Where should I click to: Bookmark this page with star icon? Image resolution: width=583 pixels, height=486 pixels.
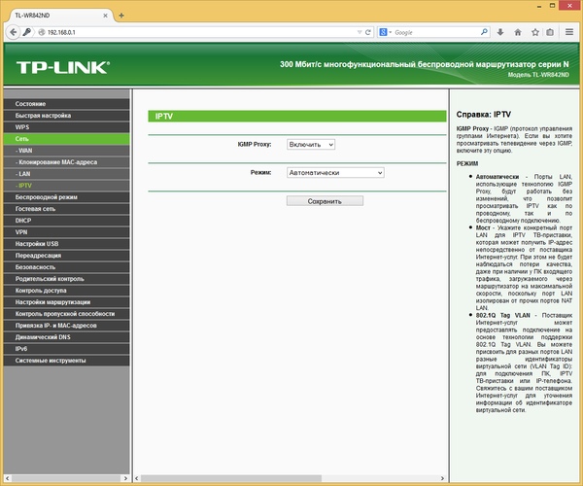(535, 32)
